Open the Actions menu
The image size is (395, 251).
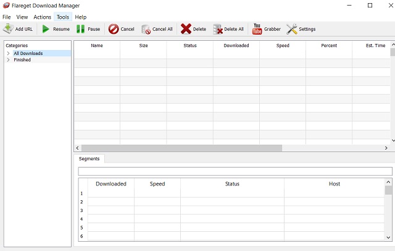(x=43, y=17)
